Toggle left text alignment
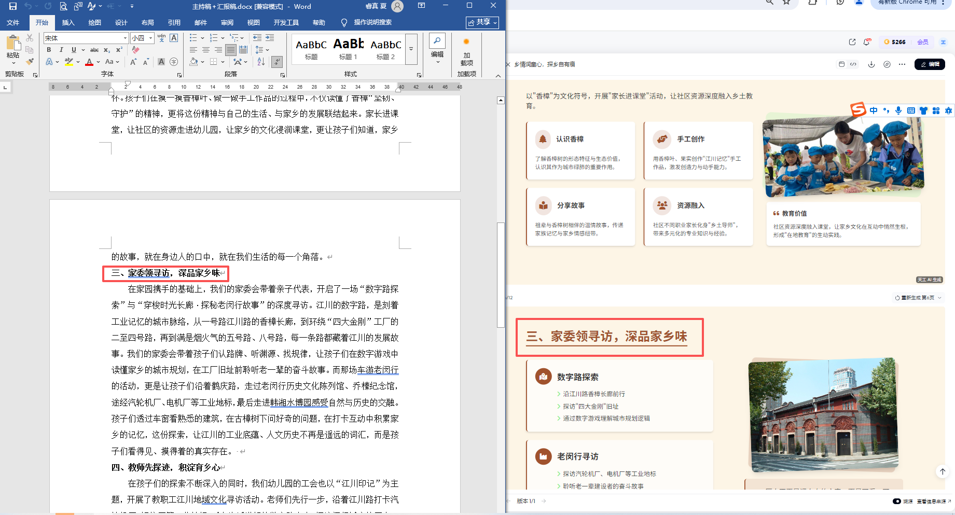 click(193, 50)
